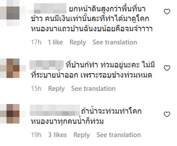Reply to the 15h comment
Screen dimensions: 177x146
pos(56,88)
